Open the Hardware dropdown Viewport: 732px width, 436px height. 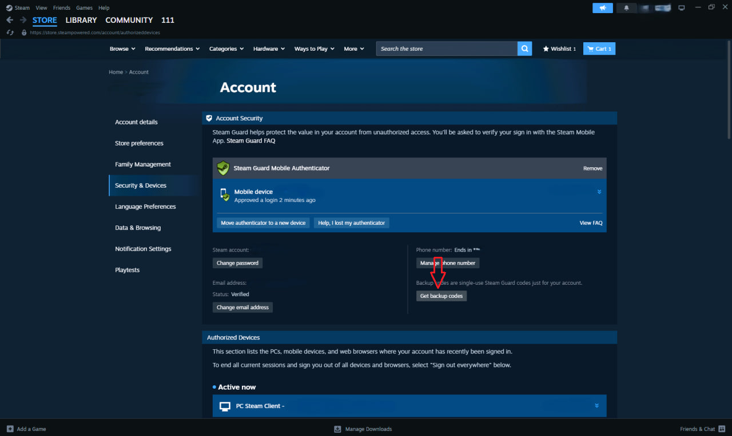tap(269, 49)
